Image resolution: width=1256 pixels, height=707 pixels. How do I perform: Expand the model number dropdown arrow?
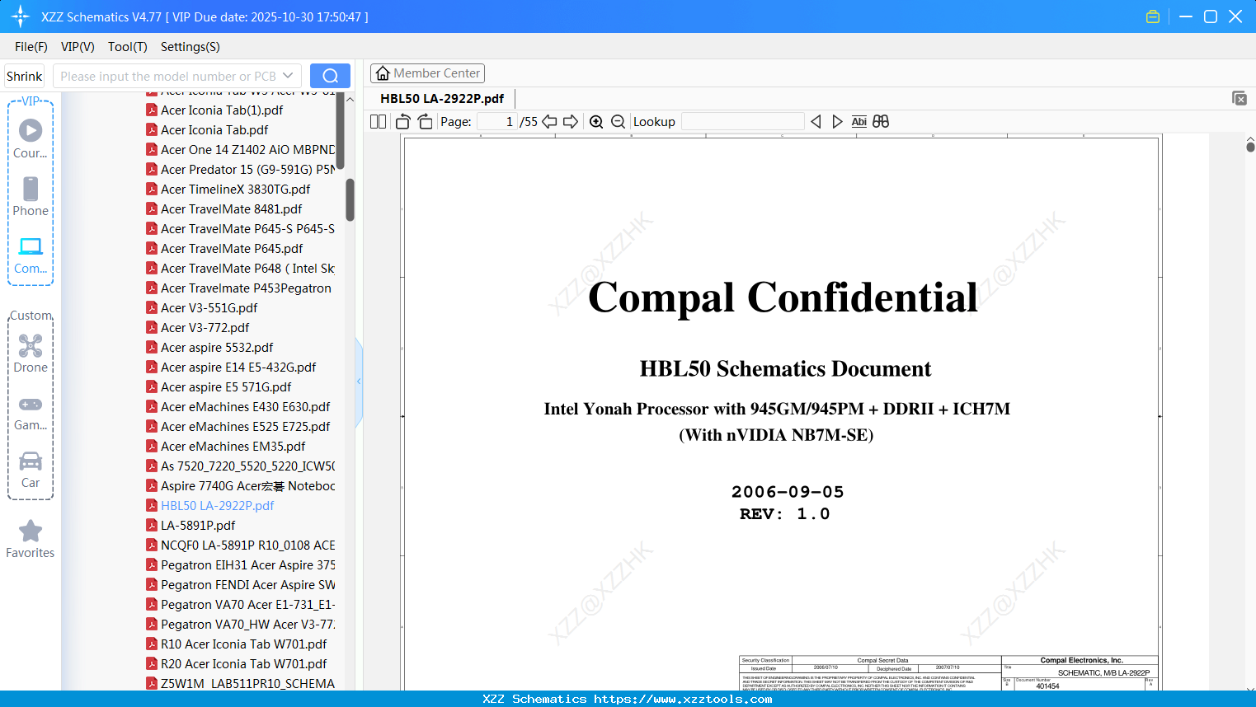coord(288,76)
